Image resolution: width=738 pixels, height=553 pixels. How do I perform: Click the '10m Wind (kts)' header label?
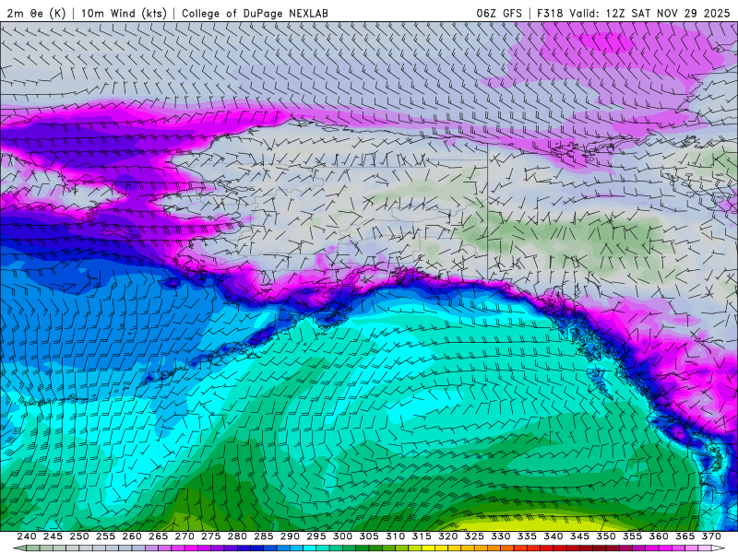pyautogui.click(x=124, y=14)
